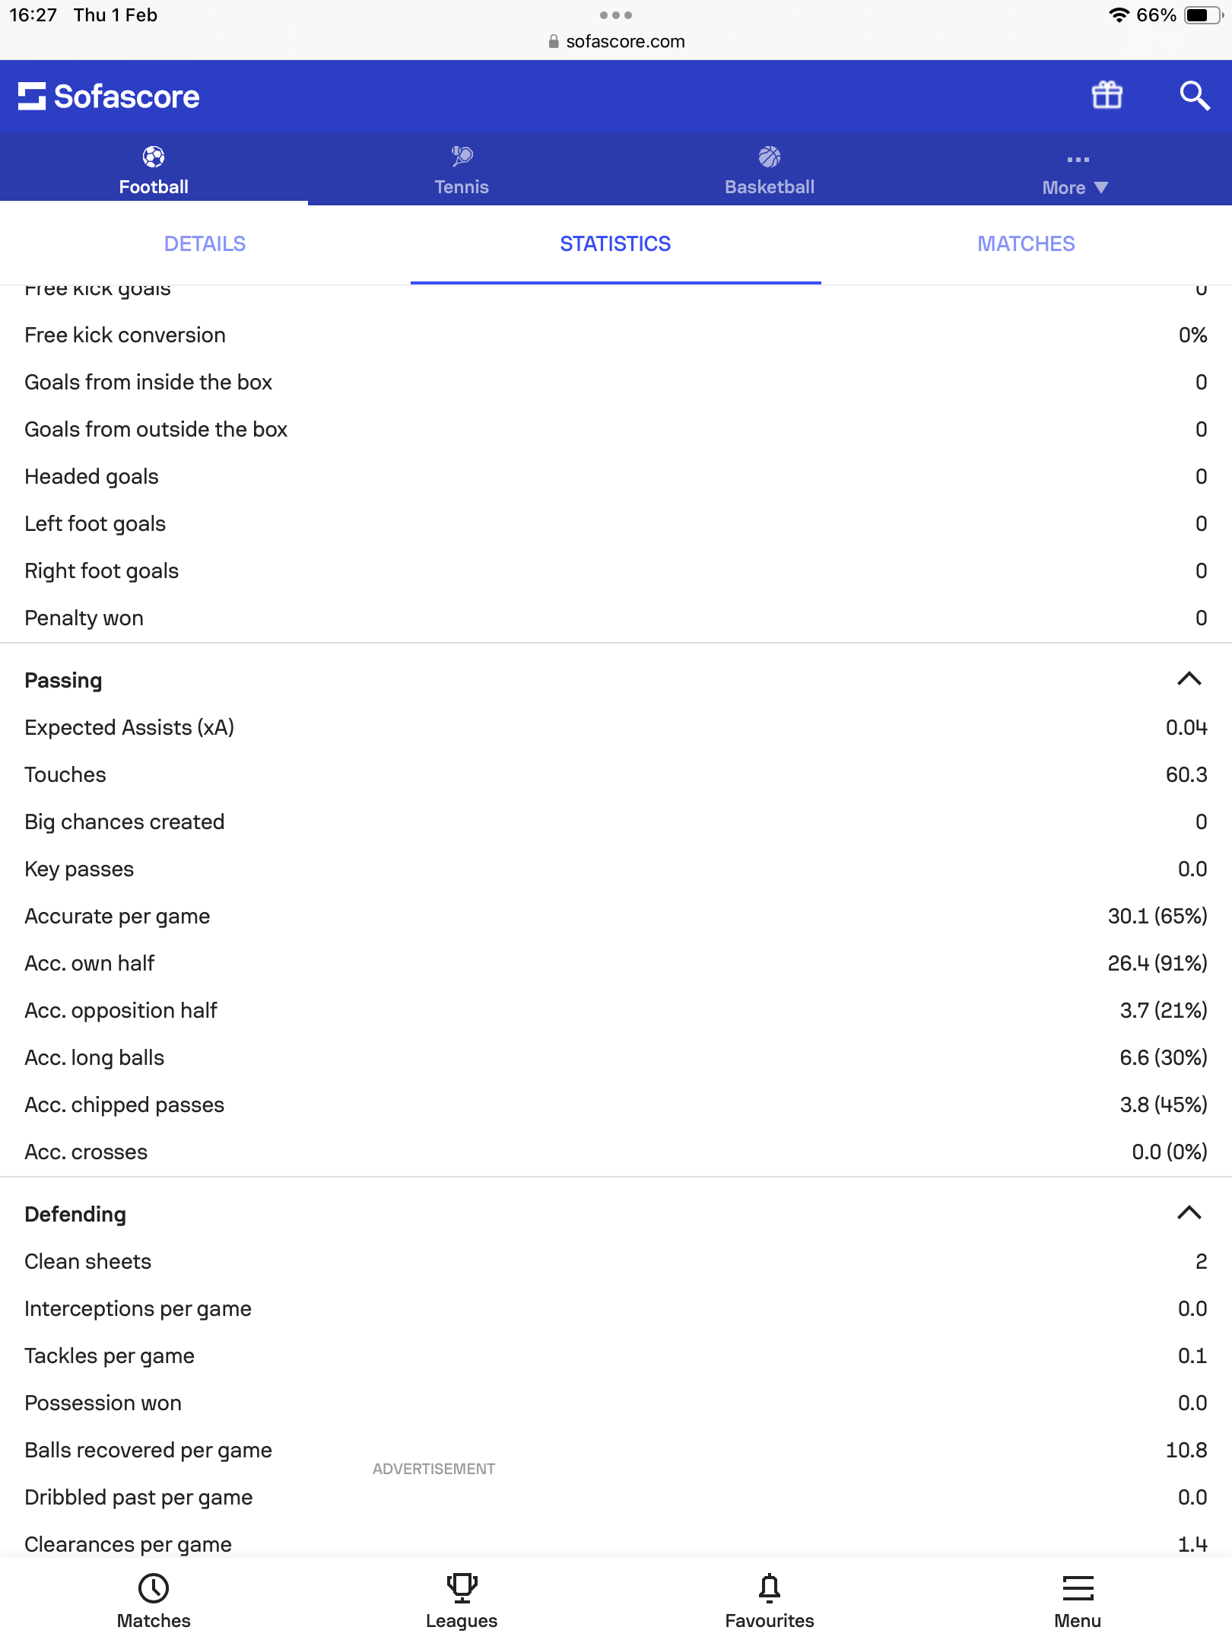Open the gift rewards icon

(1107, 96)
